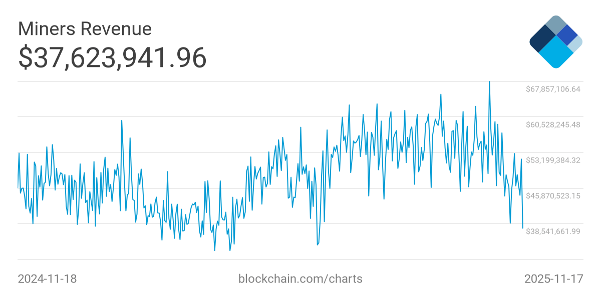Select the Miners Revenue chart title
Image resolution: width=601 pixels, height=300 pixels.
pyautogui.click(x=85, y=29)
